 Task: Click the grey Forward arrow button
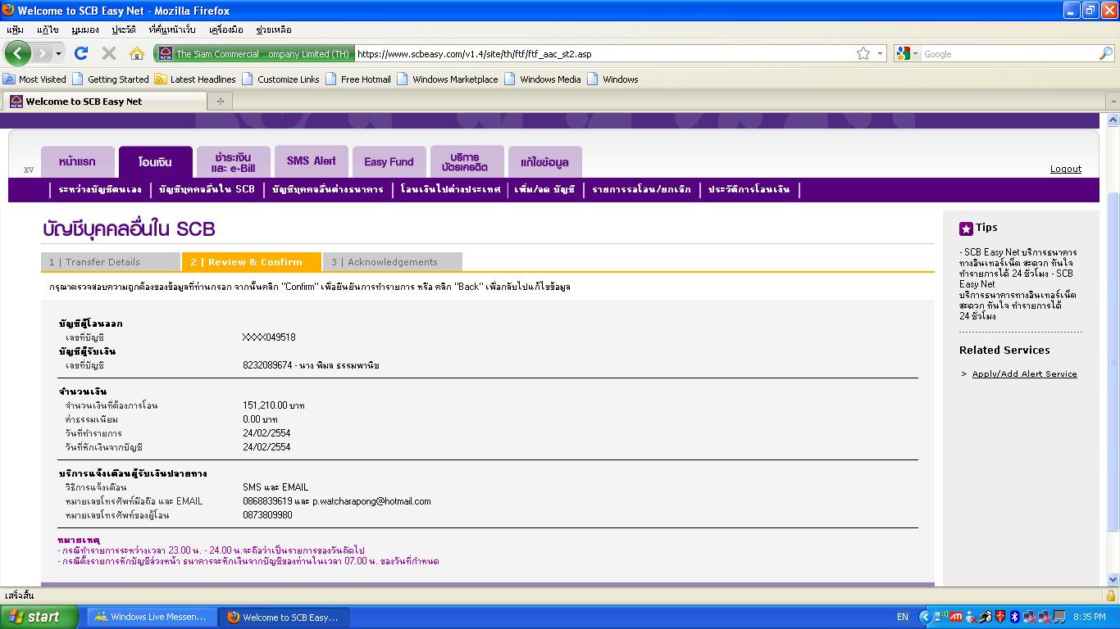[42, 54]
